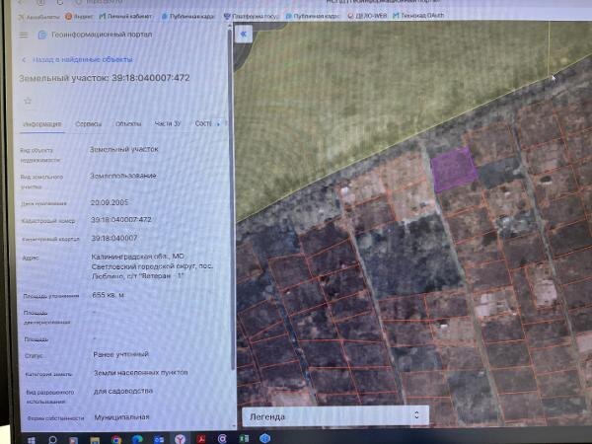Open Adobe Acrobat from the taskbar
Screen dimensions: 592x444
[x=201, y=439]
